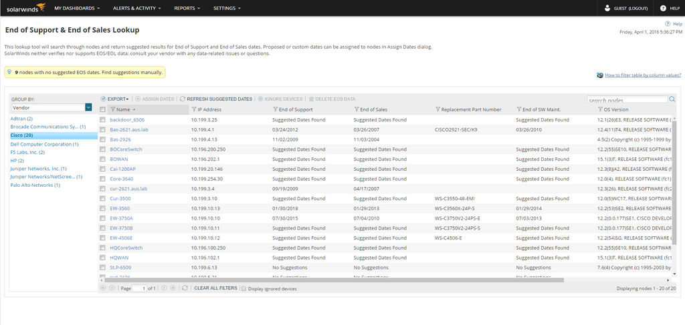Enable Display ignored devices checkbox
Viewport: 685px width, 325px height.
[x=244, y=288]
